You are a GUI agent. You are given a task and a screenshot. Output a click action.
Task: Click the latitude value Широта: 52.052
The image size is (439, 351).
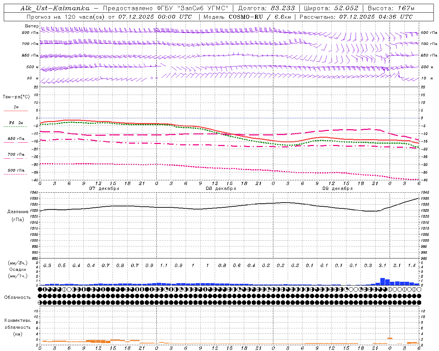click(x=331, y=8)
